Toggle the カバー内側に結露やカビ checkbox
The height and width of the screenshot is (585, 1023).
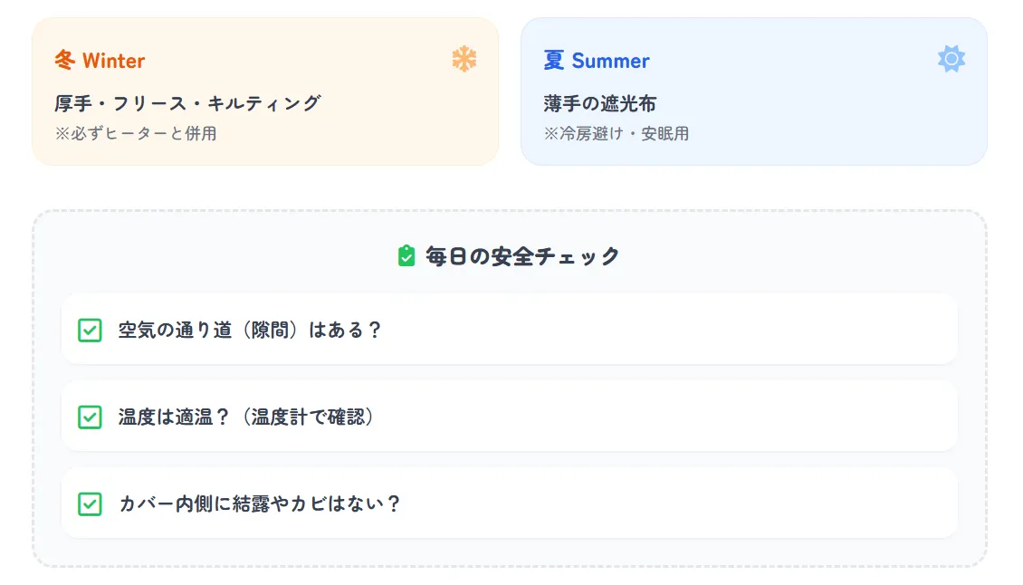point(90,503)
